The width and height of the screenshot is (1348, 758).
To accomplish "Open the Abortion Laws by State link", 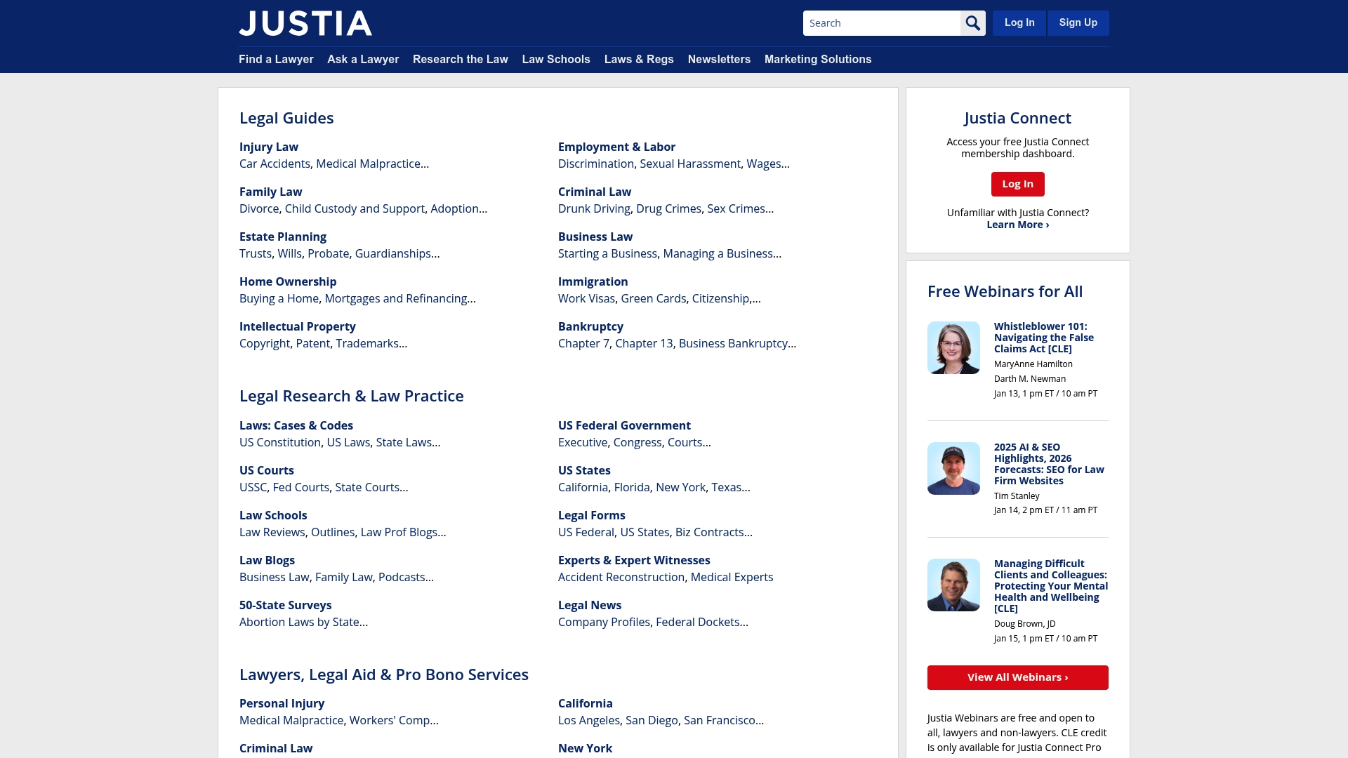I will [298, 622].
